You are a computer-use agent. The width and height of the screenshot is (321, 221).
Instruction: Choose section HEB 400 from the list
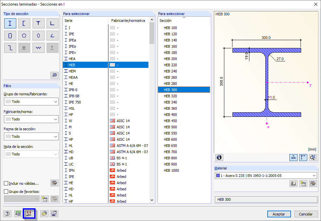click(x=170, y=115)
